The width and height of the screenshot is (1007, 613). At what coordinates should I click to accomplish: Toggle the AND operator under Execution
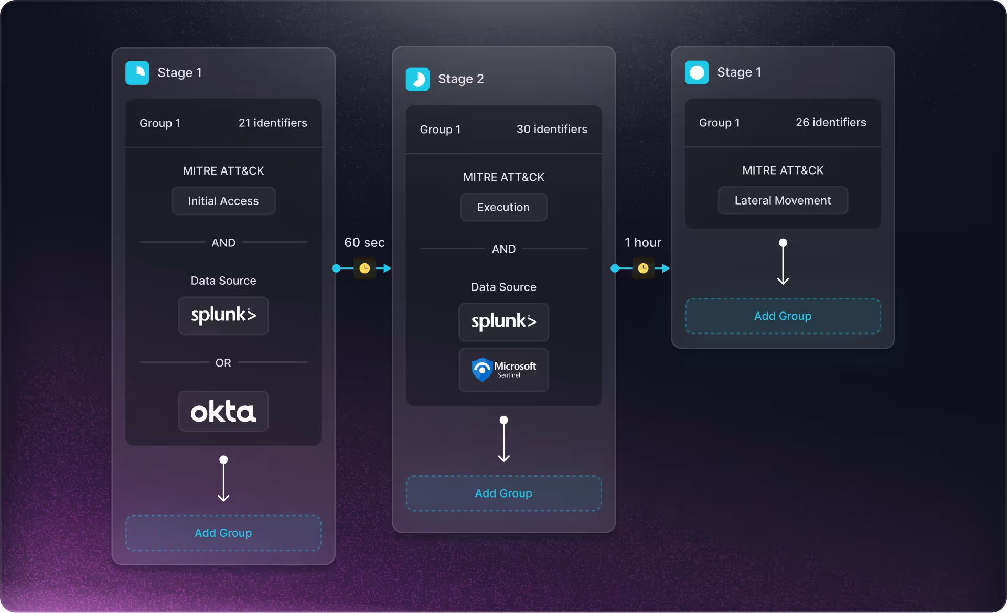coord(504,249)
